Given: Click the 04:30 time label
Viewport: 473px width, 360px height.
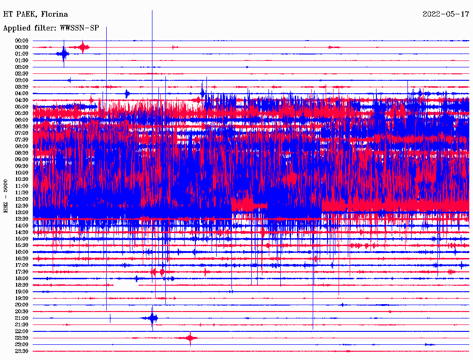Looking at the screenshot, I should pyautogui.click(x=22, y=100).
